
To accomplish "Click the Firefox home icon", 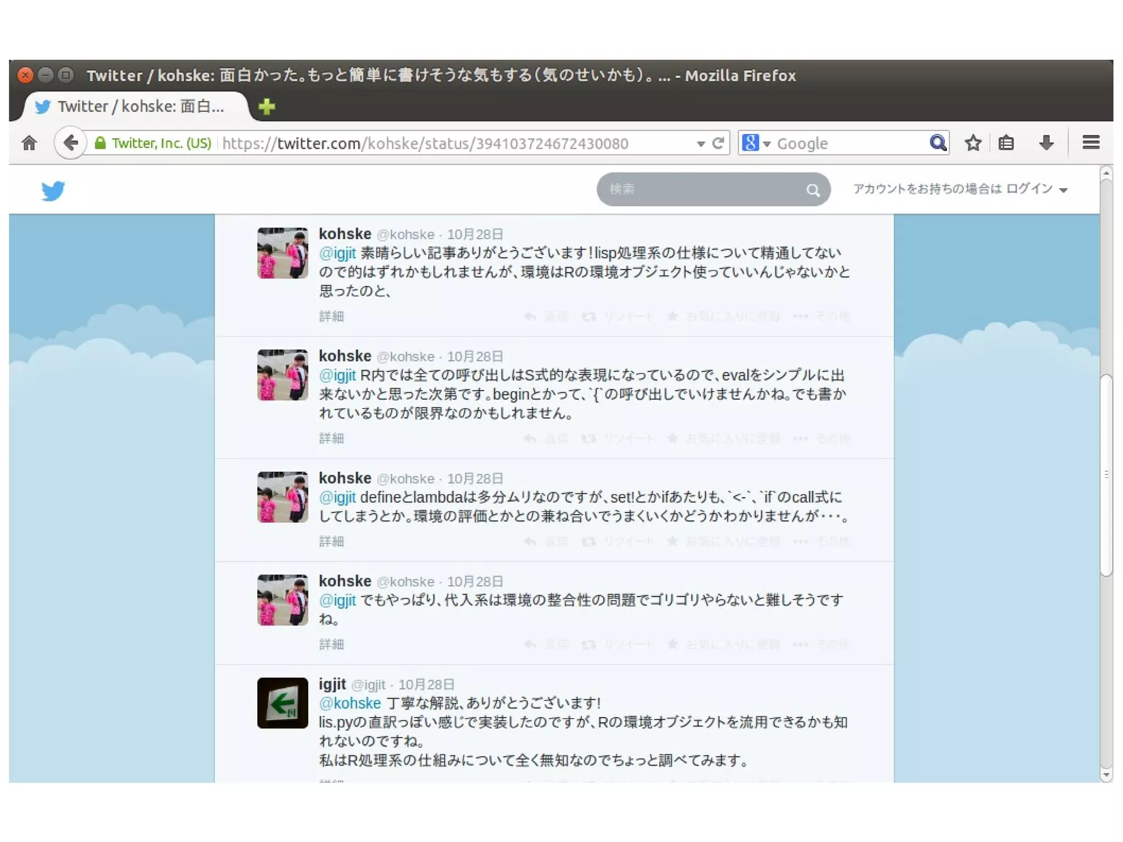I will pos(29,143).
